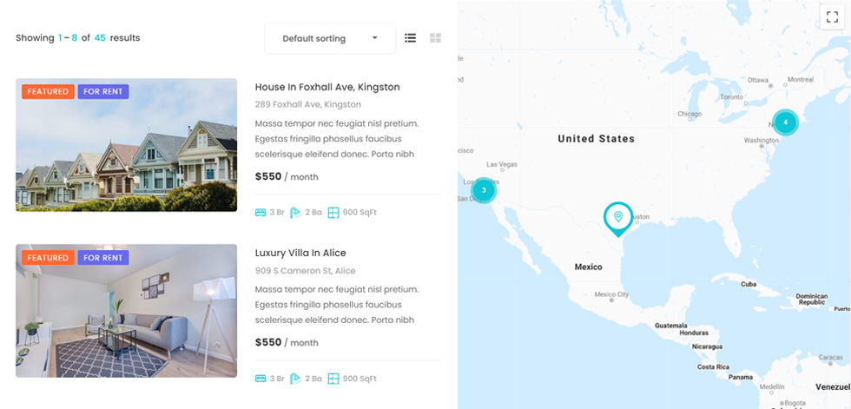Image resolution: width=851 pixels, height=409 pixels.
Task: Open the Default sorting dropdown
Action: 330,38
